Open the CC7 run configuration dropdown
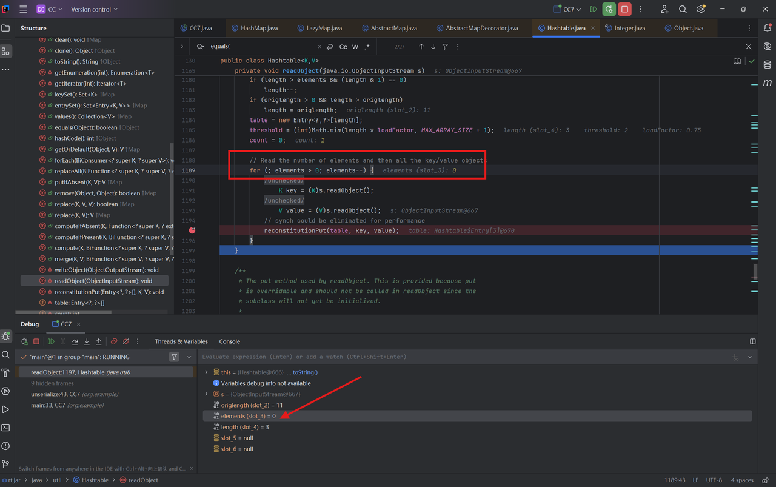The height and width of the screenshot is (487, 776). [x=567, y=9]
